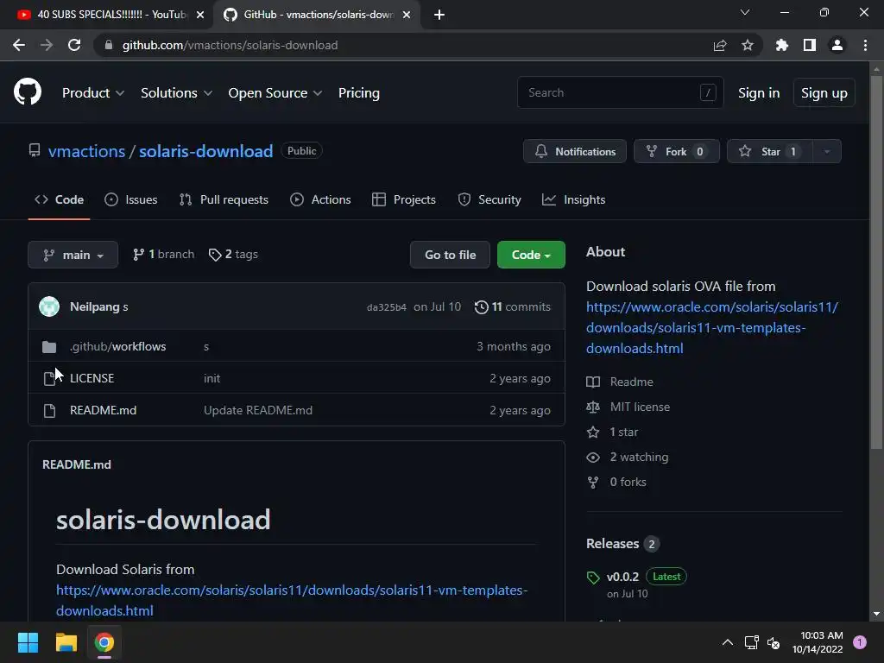Open the Projects tab
Image resolution: width=884 pixels, height=663 pixels.
(x=404, y=199)
